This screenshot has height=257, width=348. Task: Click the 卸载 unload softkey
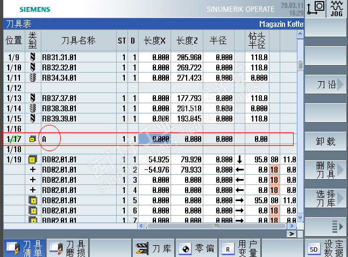(x=325, y=141)
